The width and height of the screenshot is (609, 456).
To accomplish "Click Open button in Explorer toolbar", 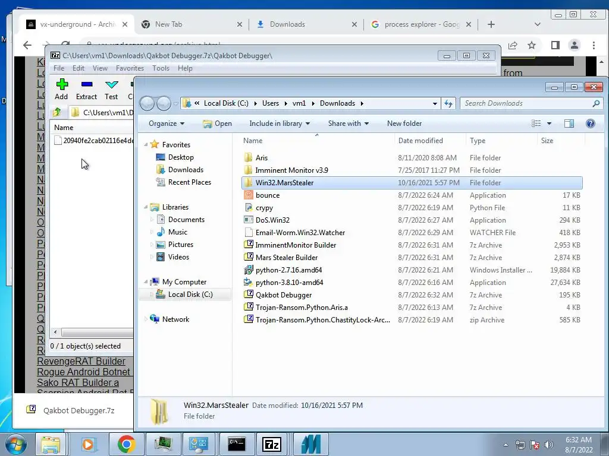I will (218, 123).
